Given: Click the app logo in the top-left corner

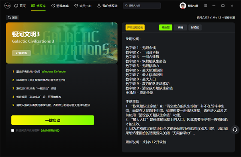Looking at the screenshot, I should pos(7,6).
